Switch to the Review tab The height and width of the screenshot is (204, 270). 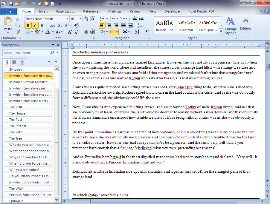(x=135, y=11)
